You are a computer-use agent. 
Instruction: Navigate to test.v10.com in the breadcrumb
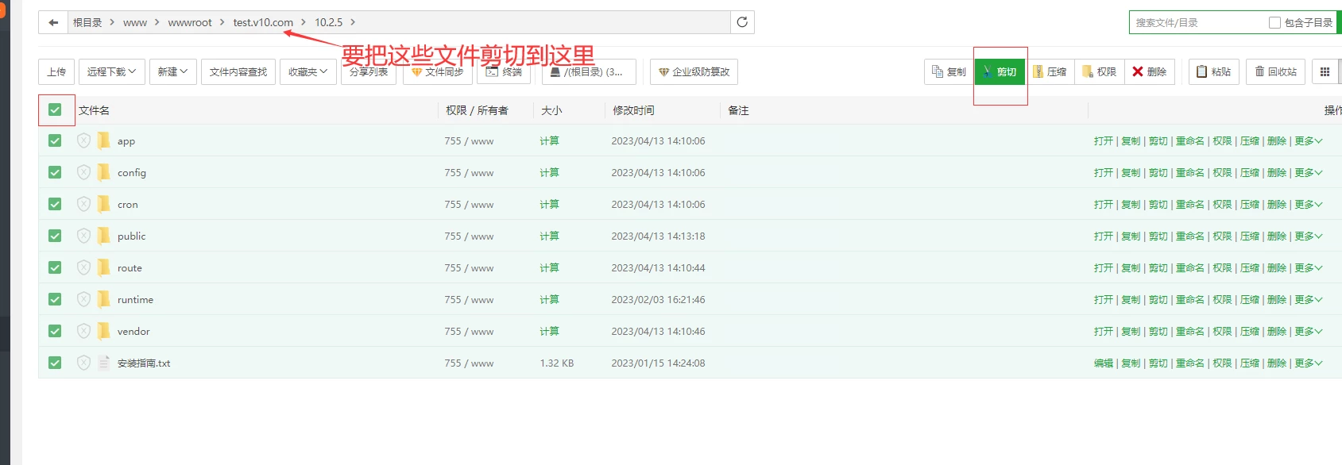tap(263, 22)
